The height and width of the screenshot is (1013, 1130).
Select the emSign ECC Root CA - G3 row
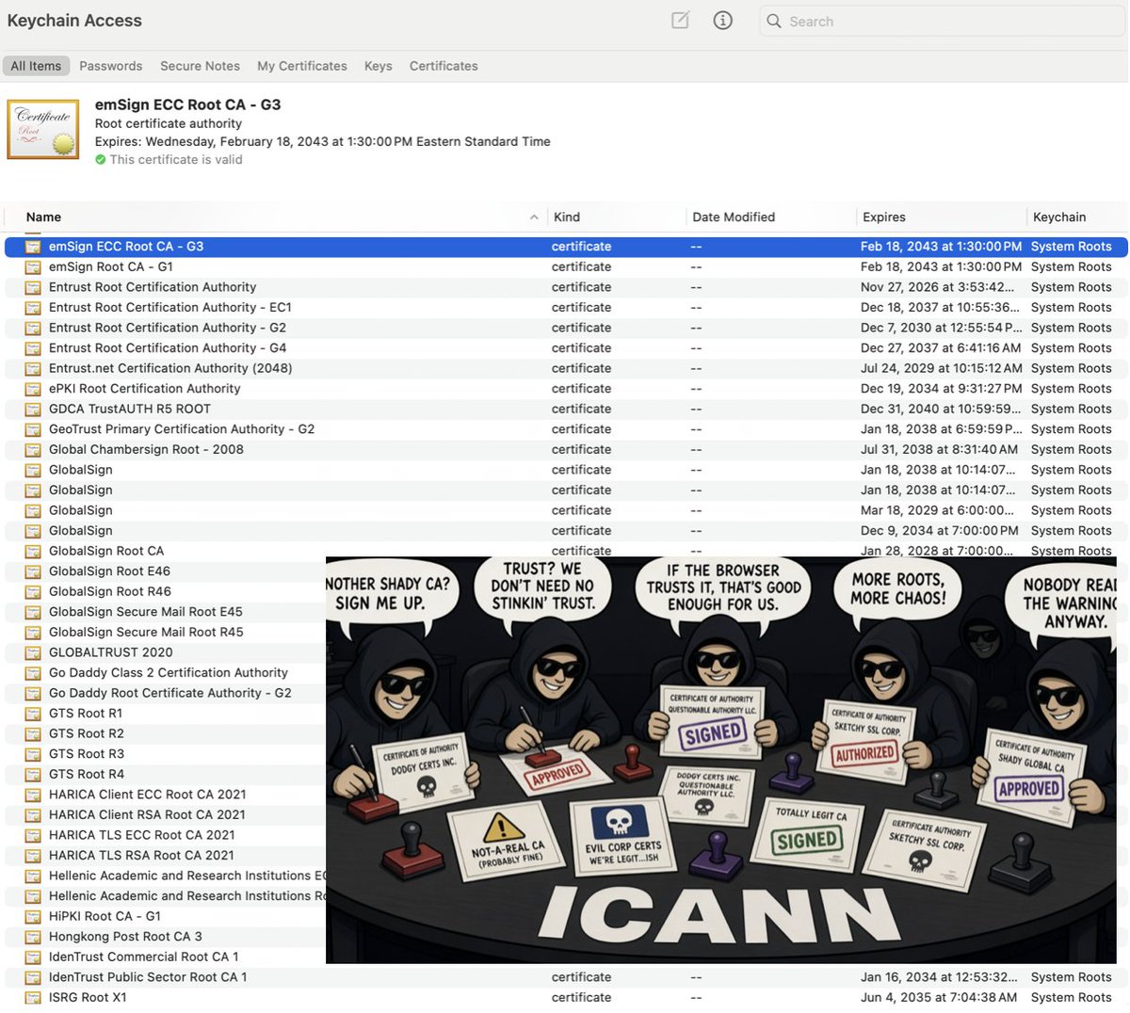click(566, 247)
